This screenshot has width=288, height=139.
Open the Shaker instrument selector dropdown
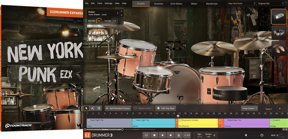coord(103,13)
